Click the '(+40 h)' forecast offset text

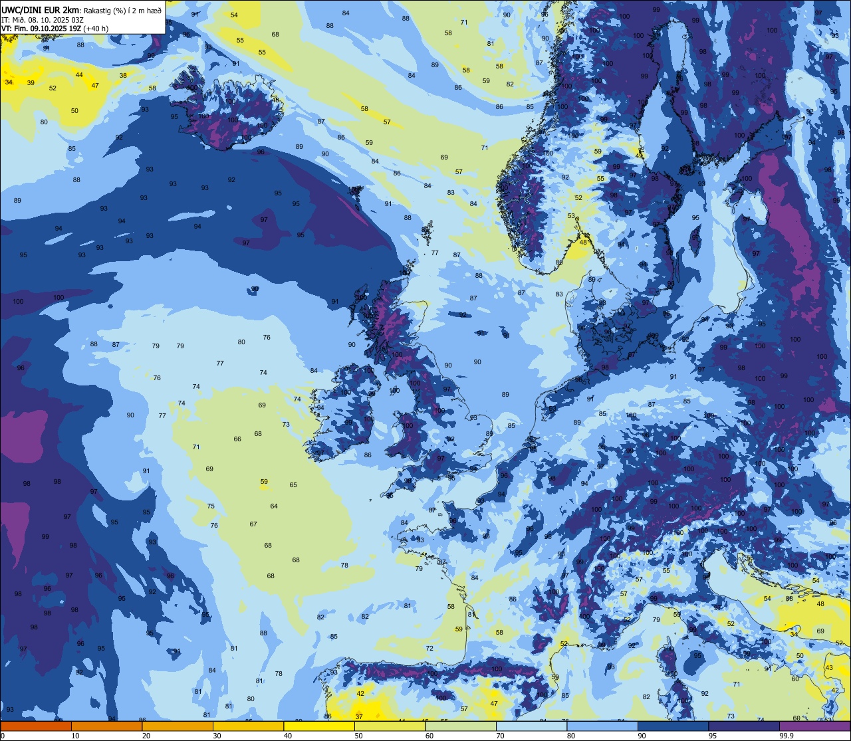point(96,29)
